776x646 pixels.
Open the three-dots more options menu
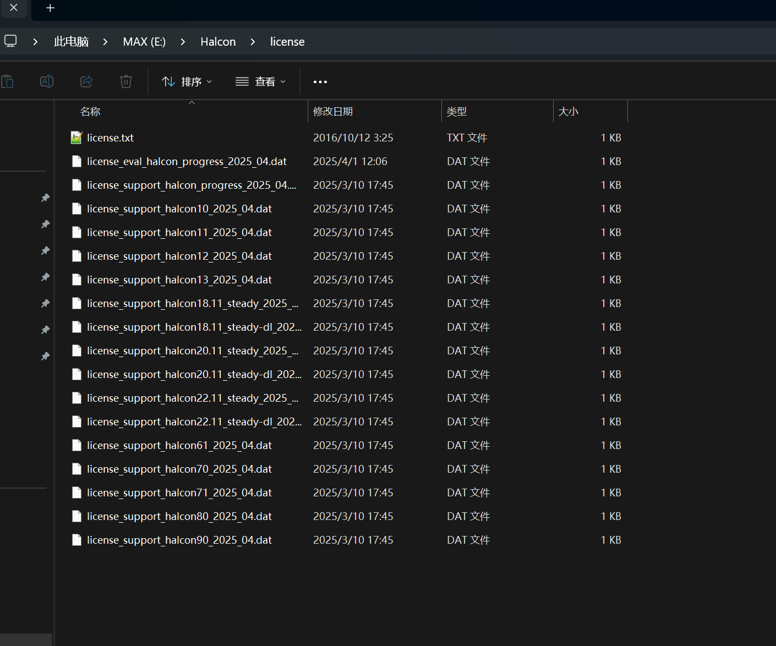[320, 82]
